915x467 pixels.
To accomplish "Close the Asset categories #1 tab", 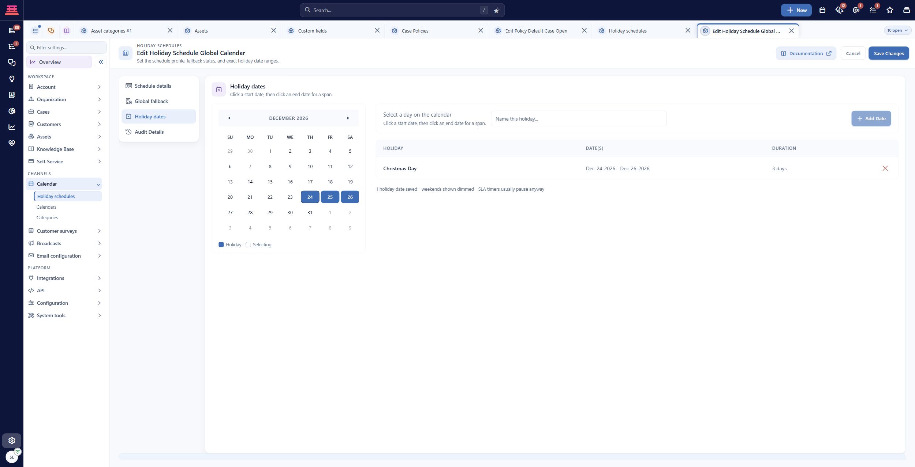I will pyautogui.click(x=170, y=31).
